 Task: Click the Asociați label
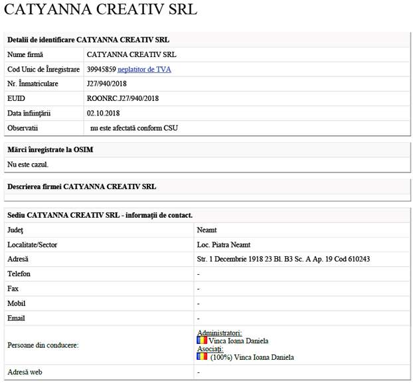point(210,348)
